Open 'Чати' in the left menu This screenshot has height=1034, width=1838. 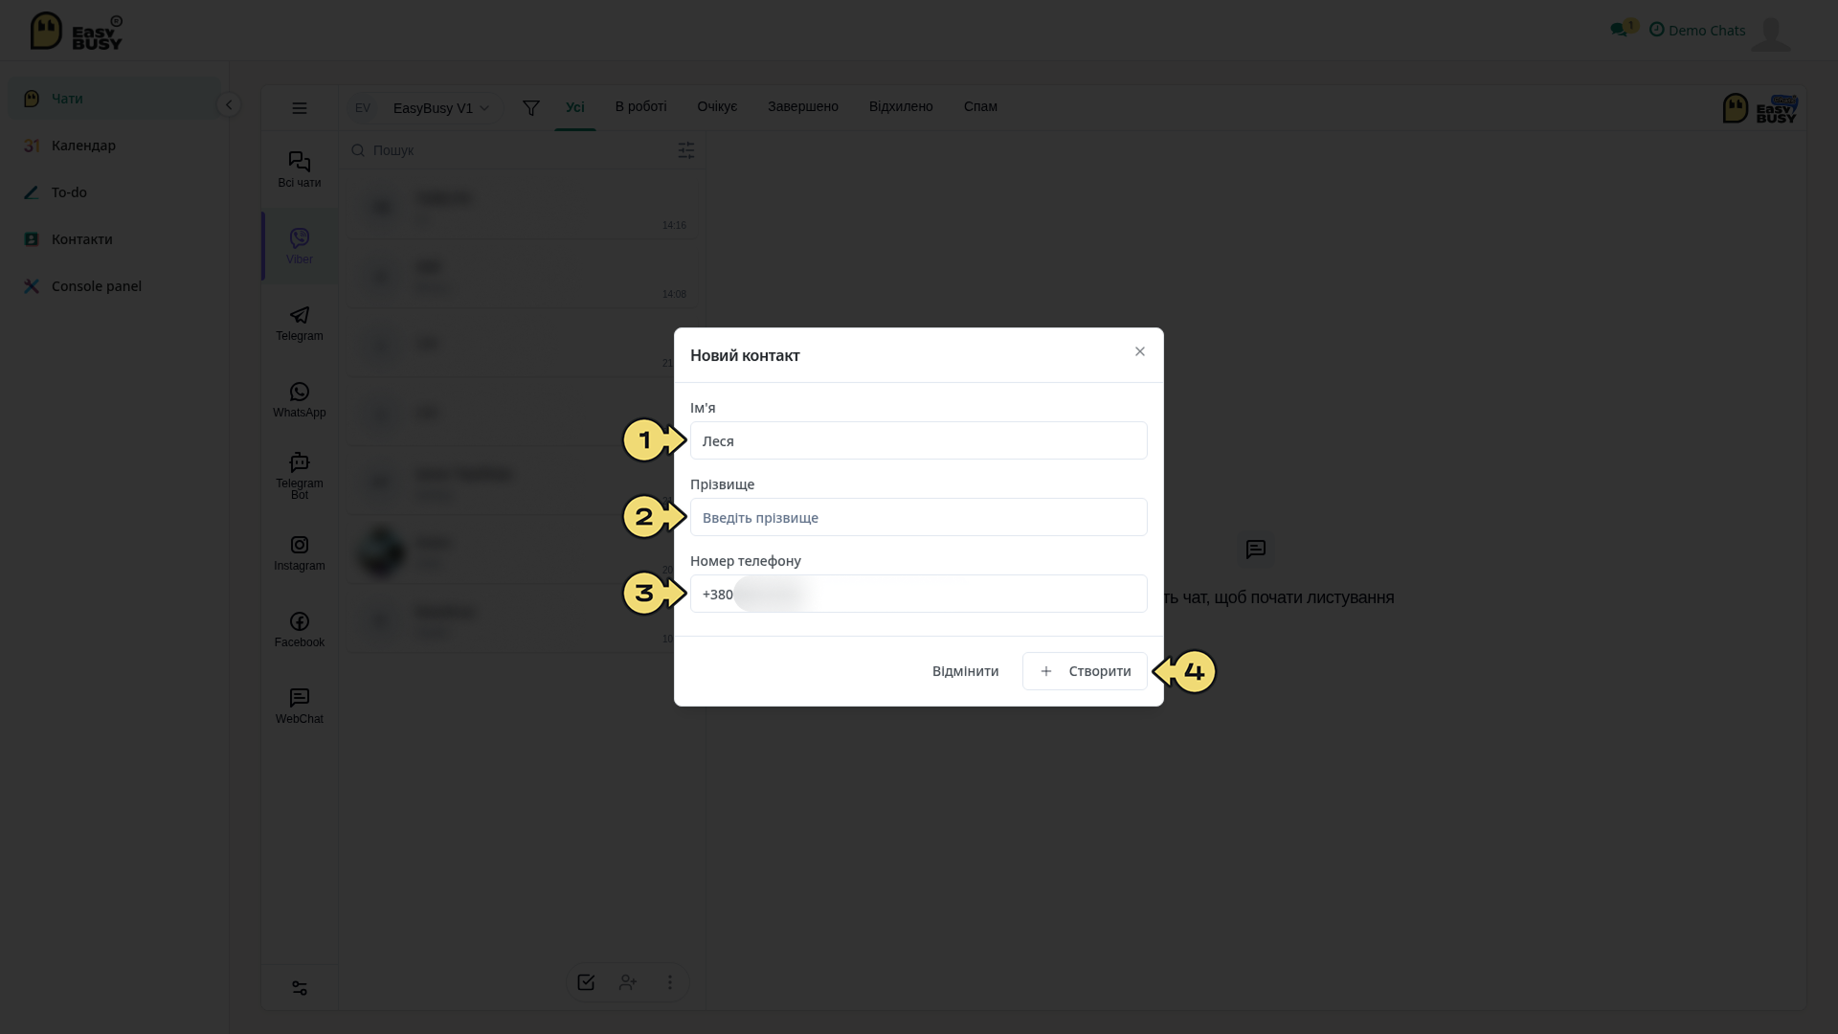click(114, 99)
